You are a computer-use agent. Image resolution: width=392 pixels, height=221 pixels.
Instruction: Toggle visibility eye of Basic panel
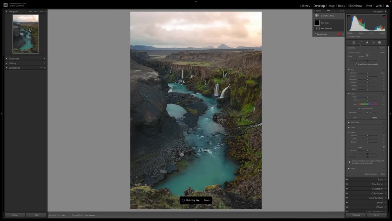pyautogui.click(x=347, y=179)
